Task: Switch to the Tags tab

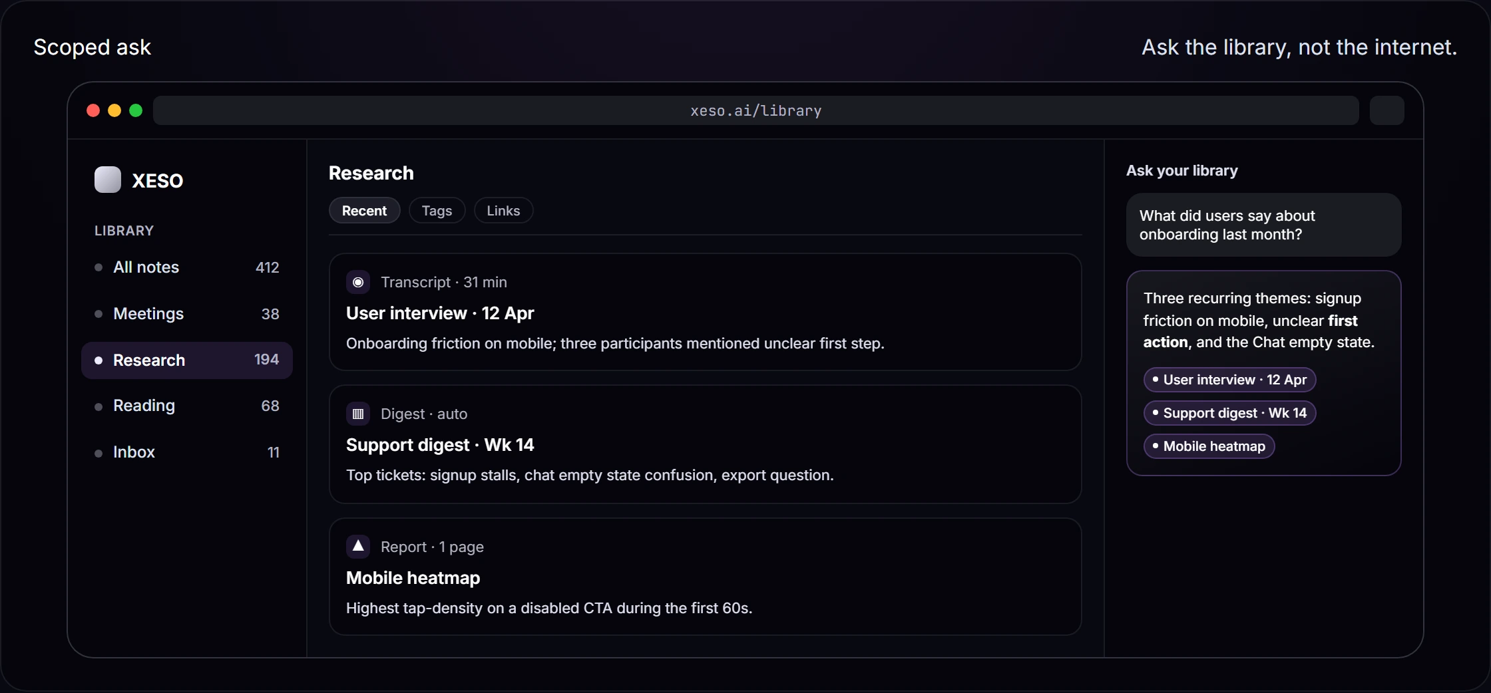Action: (437, 211)
